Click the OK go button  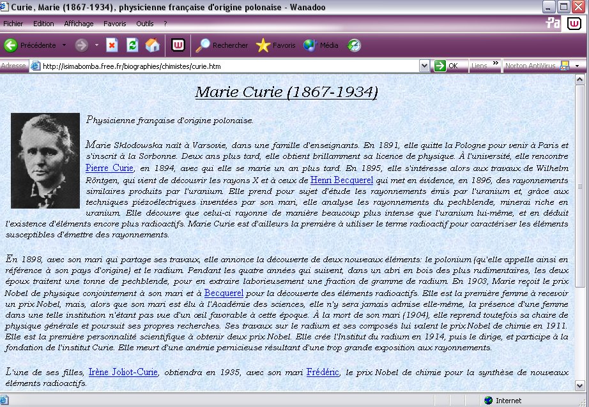pyautogui.click(x=447, y=66)
